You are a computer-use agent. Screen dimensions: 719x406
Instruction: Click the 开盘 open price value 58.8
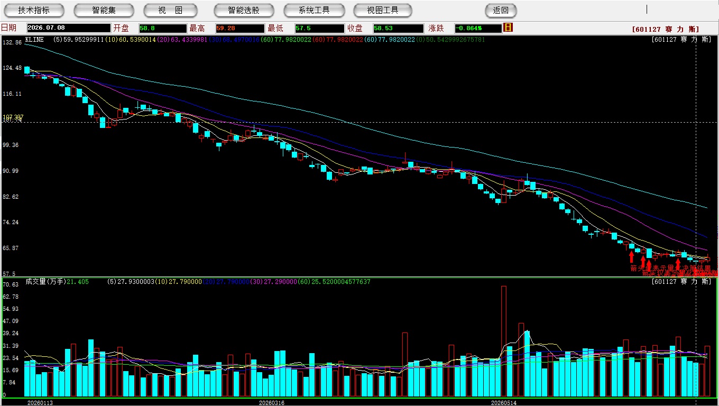[163, 28]
